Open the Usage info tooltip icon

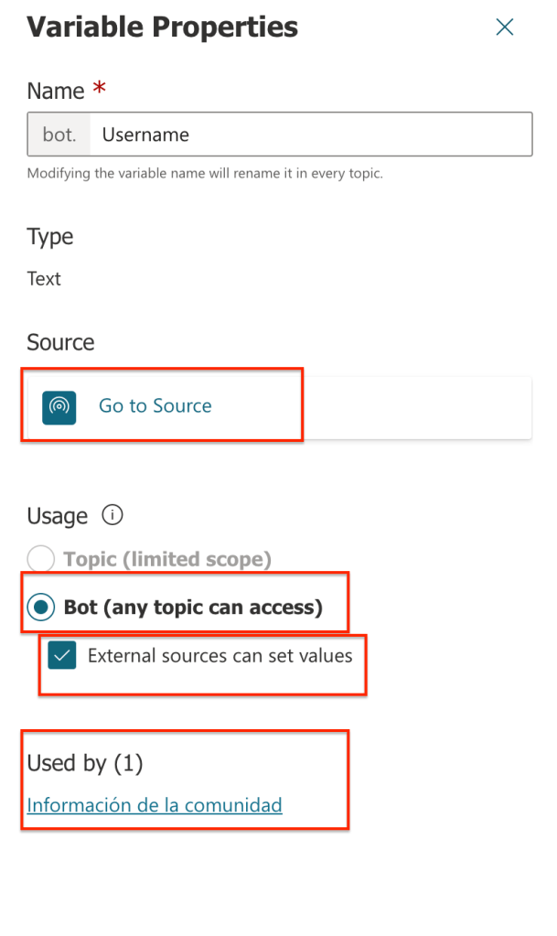coord(112,515)
